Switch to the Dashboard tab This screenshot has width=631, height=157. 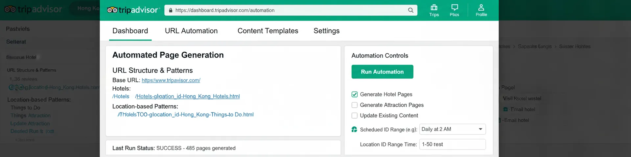[130, 31]
